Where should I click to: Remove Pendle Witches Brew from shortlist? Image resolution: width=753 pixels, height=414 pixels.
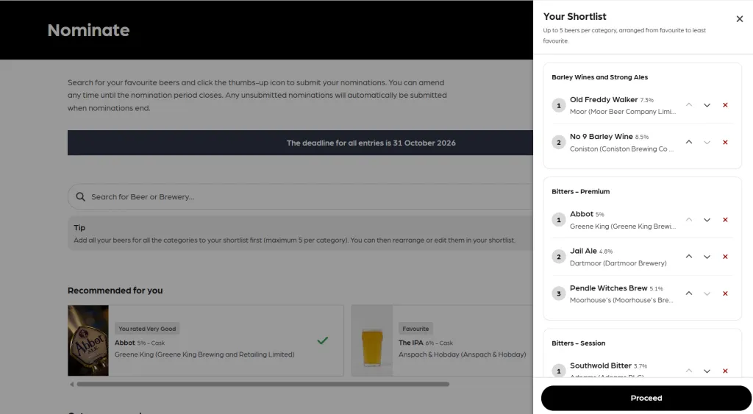click(x=725, y=293)
